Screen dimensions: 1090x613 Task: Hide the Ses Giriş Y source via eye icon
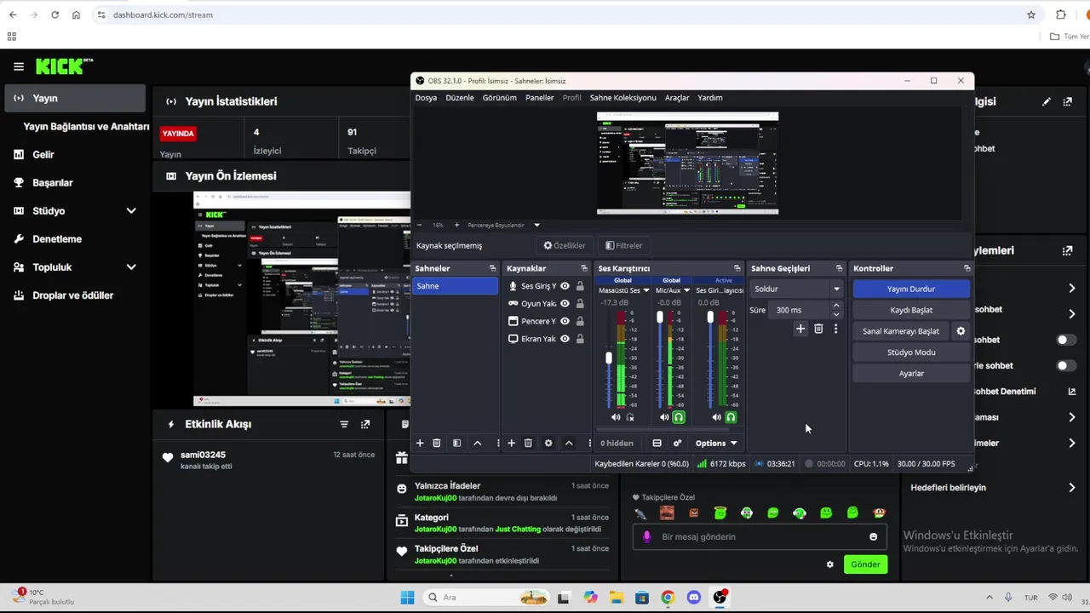click(x=565, y=286)
